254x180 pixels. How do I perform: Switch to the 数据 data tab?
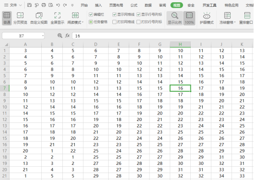point(148,5)
